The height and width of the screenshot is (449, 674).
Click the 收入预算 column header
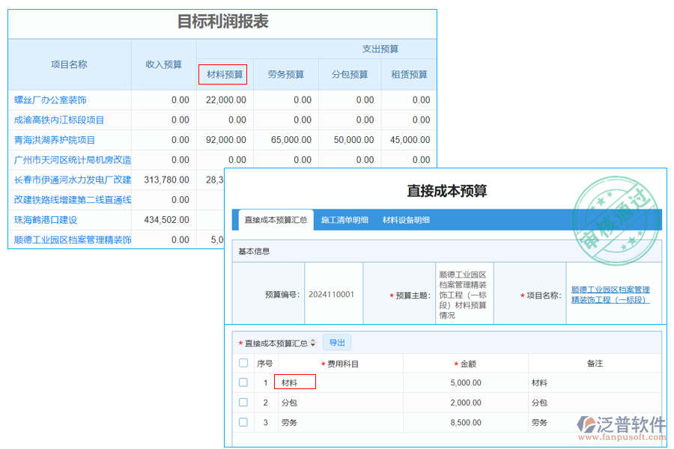(163, 64)
